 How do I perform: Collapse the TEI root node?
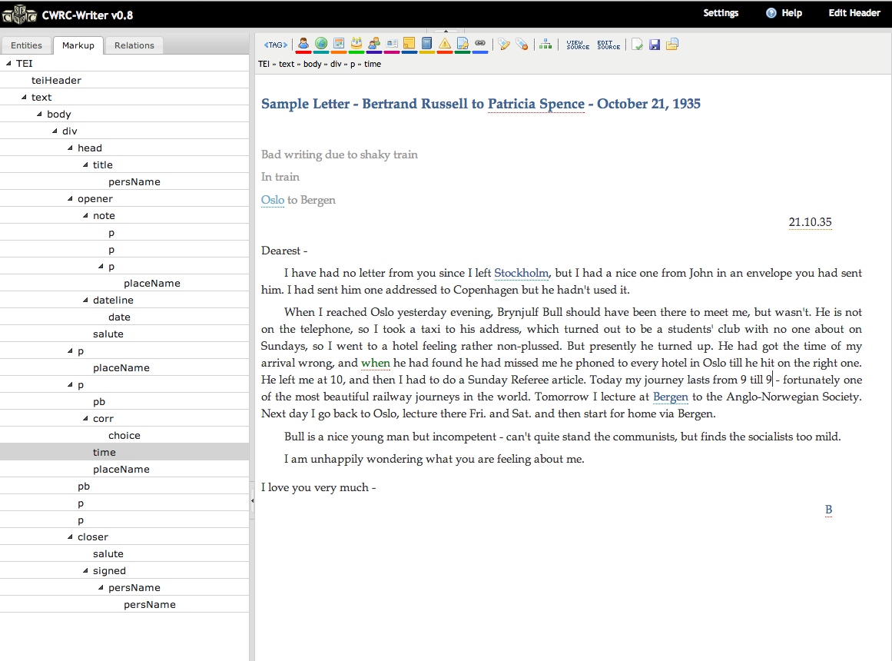(8, 63)
